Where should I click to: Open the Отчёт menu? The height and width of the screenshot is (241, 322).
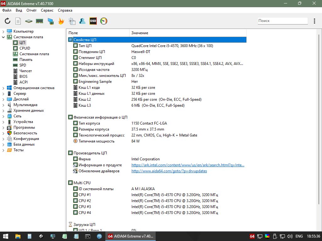[x=31, y=10]
